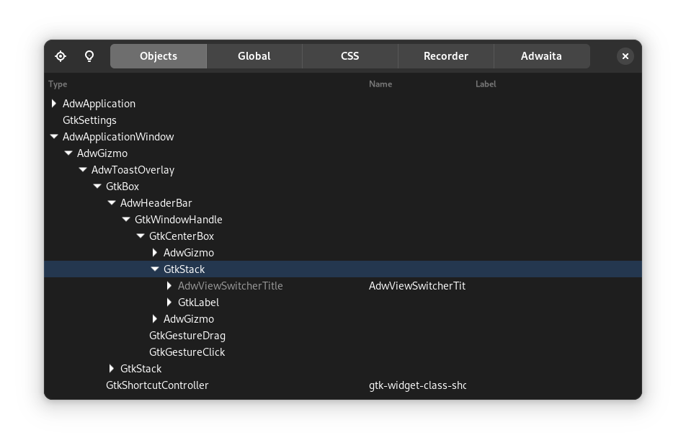Select the GtkGestureClick row
The image size is (686, 448).
coord(187,351)
